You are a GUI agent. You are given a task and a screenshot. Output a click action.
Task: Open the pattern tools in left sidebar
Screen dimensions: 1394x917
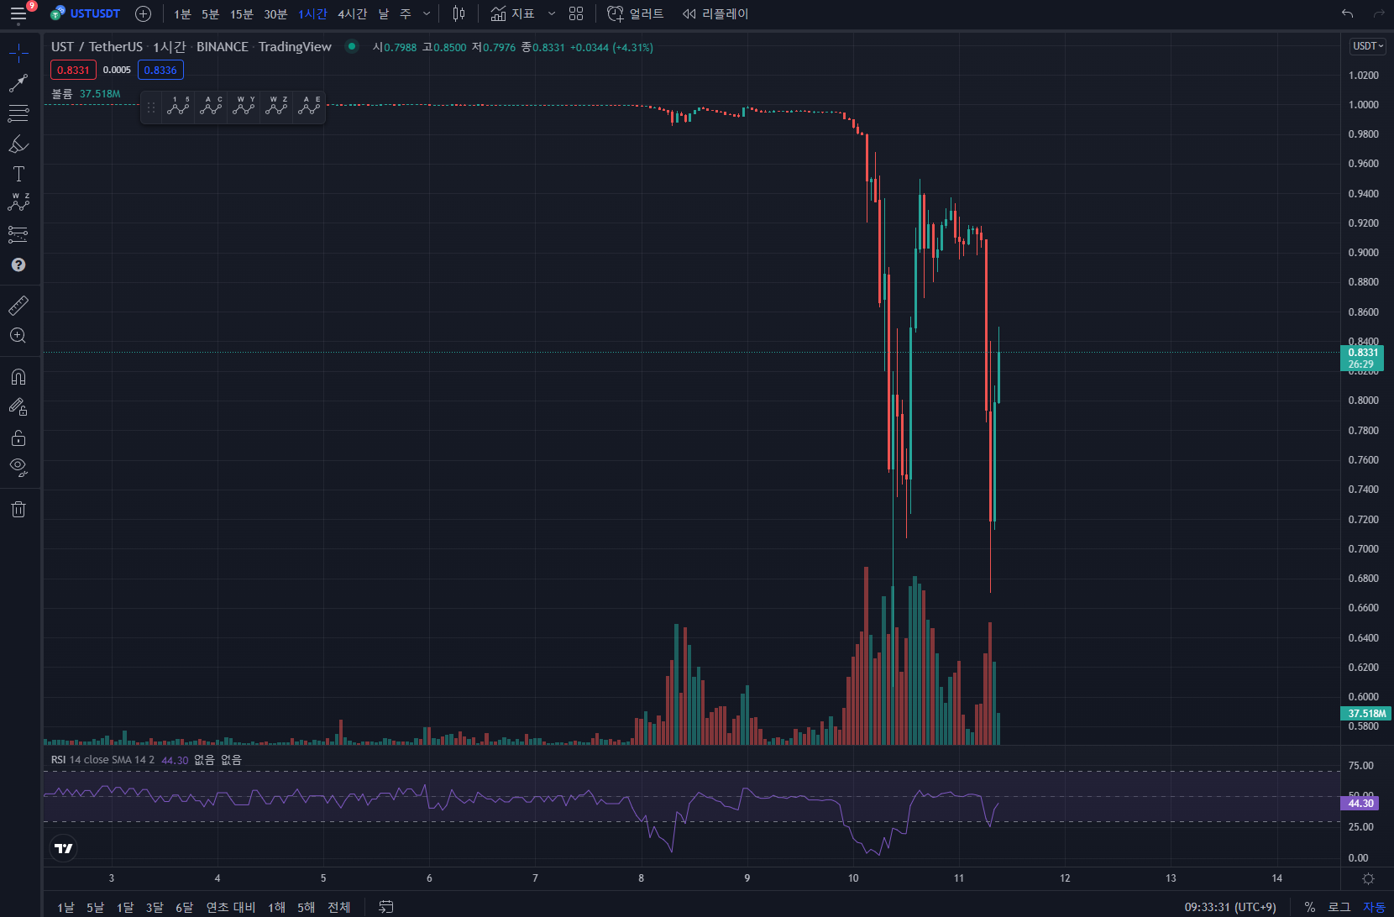(18, 203)
